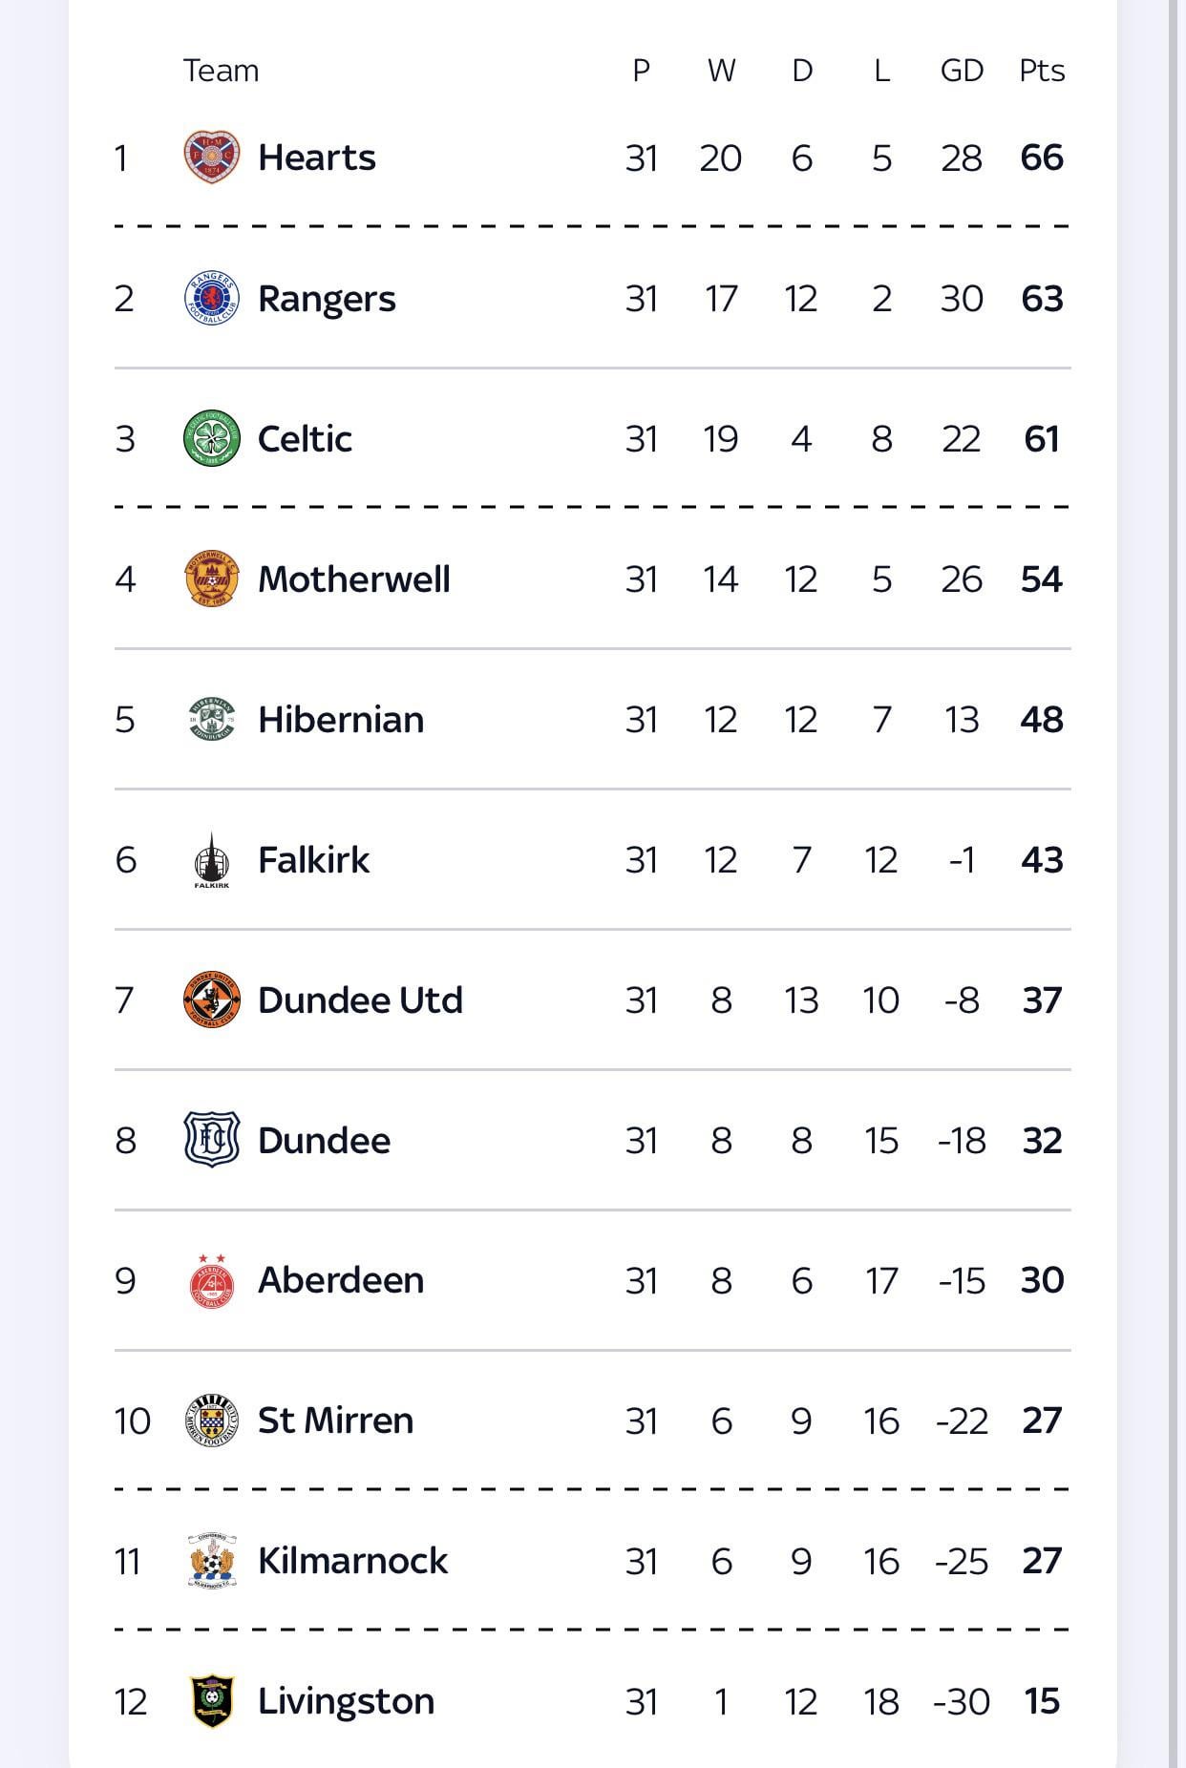Select the Dundee FC badge
Screen dimensions: 1186x1768
(x=211, y=1140)
